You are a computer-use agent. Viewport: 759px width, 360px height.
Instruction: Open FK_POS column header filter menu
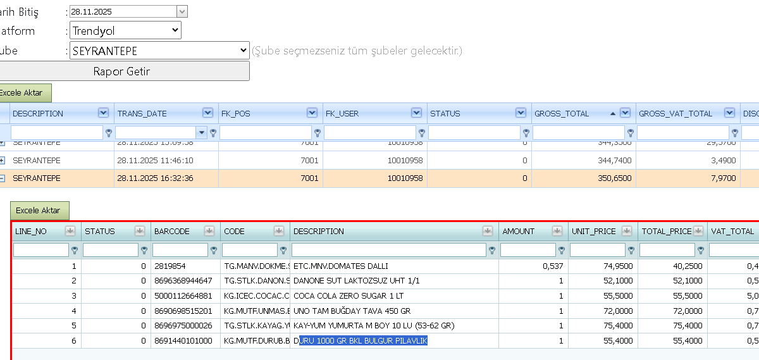[x=312, y=113]
